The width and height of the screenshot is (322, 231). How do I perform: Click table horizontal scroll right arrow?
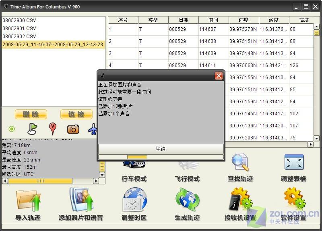[310, 145]
